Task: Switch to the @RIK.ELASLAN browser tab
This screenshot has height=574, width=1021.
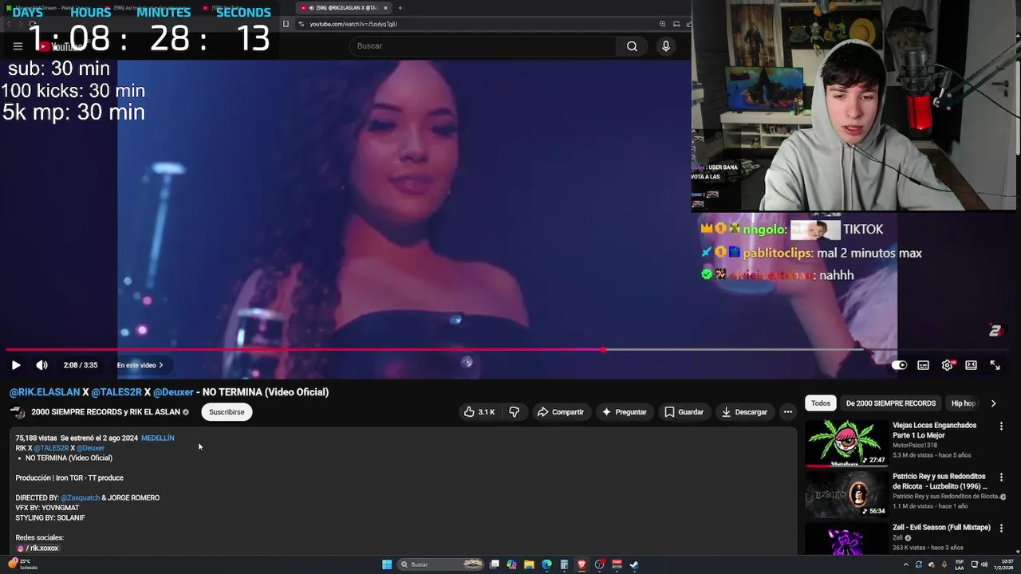Action: coord(344,8)
